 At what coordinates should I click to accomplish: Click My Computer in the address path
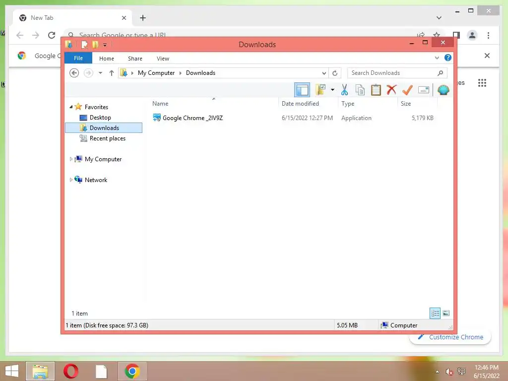[156, 73]
